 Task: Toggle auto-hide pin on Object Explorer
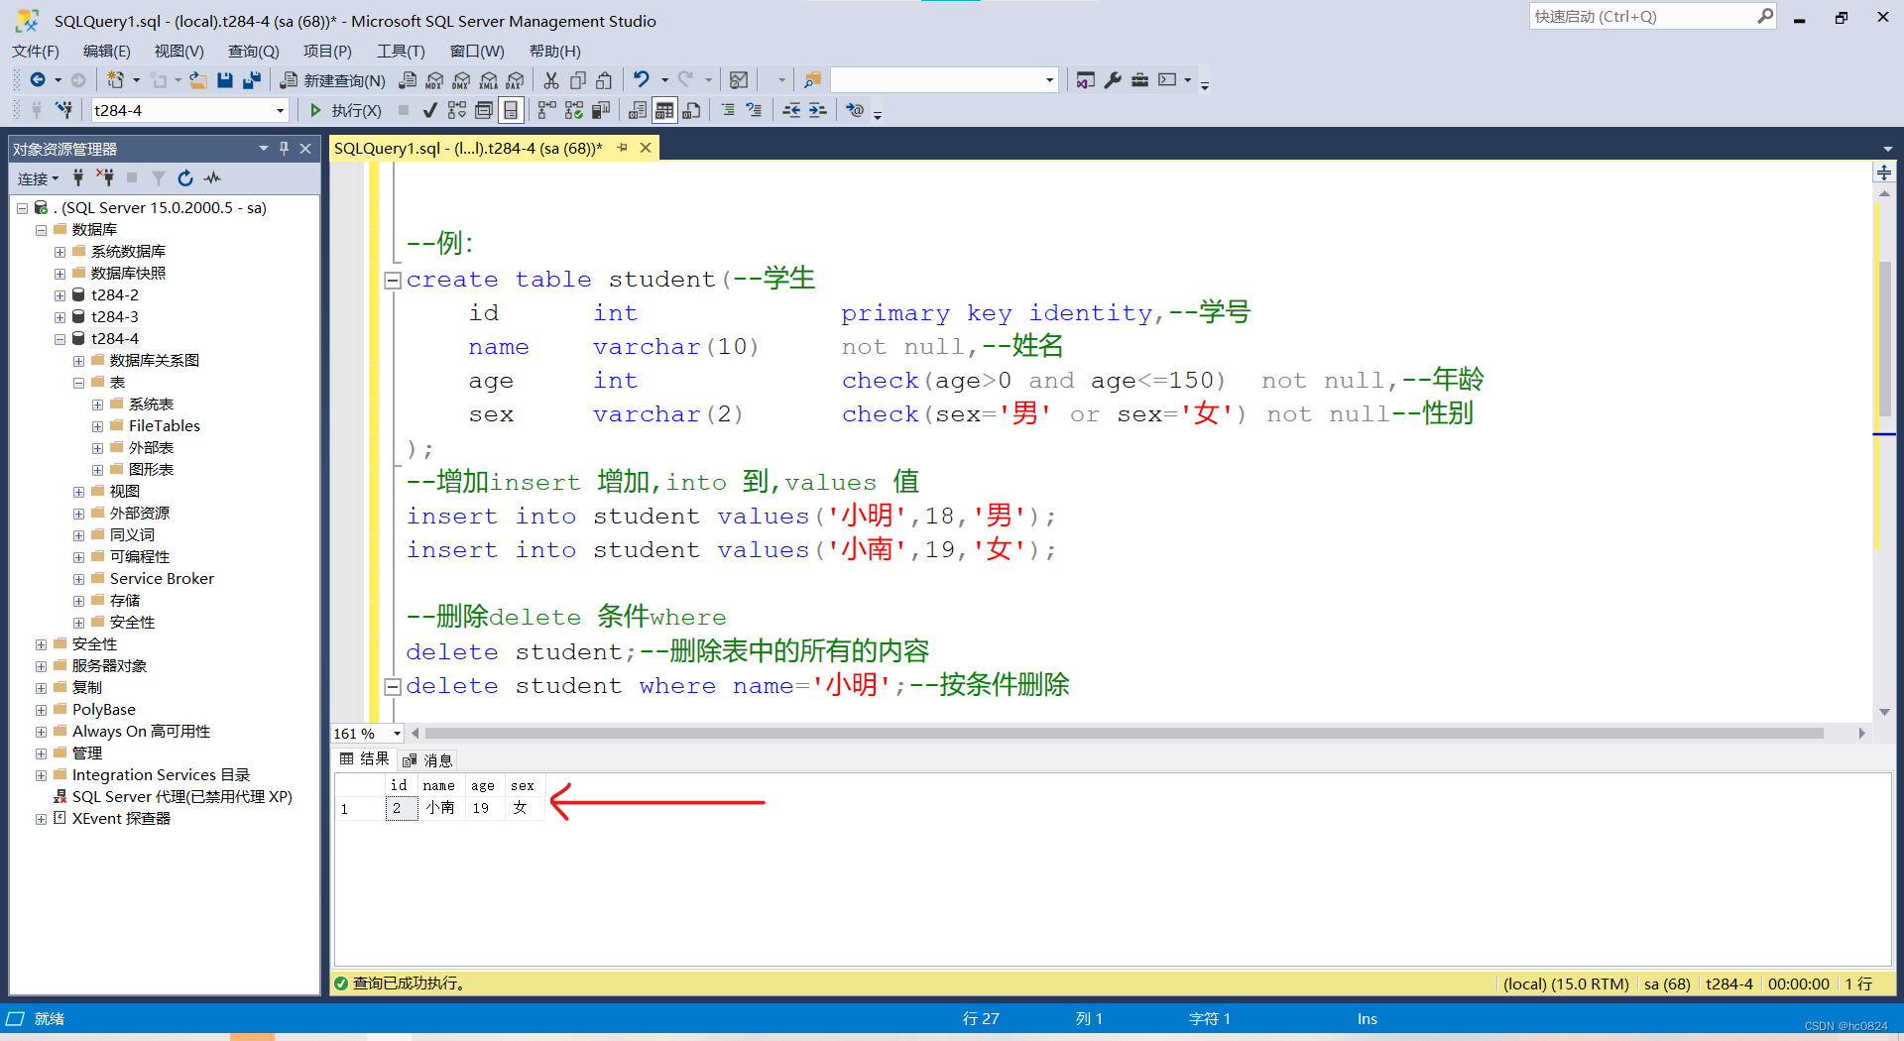tap(284, 149)
